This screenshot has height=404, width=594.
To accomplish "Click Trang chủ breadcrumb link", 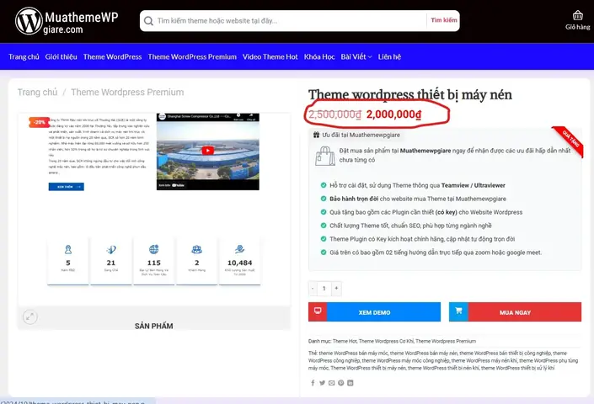I will point(38,92).
